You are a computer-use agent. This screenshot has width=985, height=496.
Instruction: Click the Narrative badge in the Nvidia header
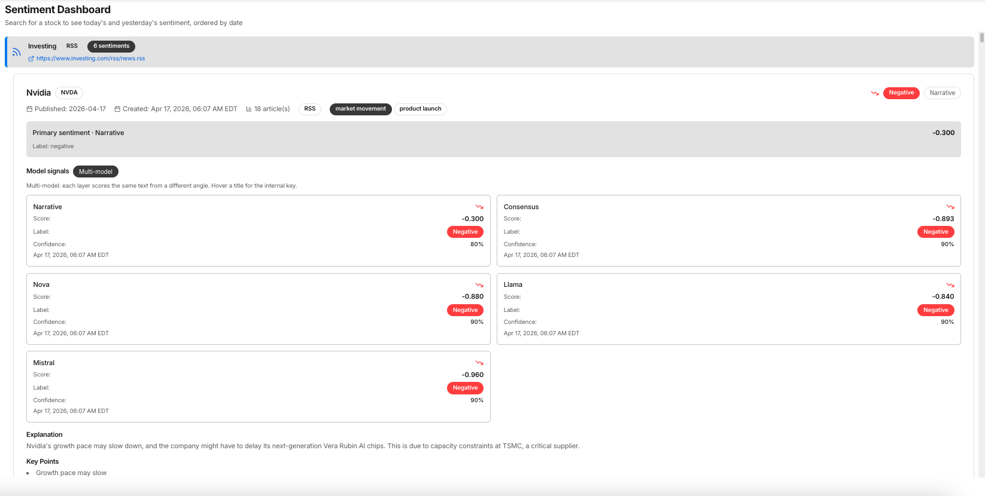943,93
